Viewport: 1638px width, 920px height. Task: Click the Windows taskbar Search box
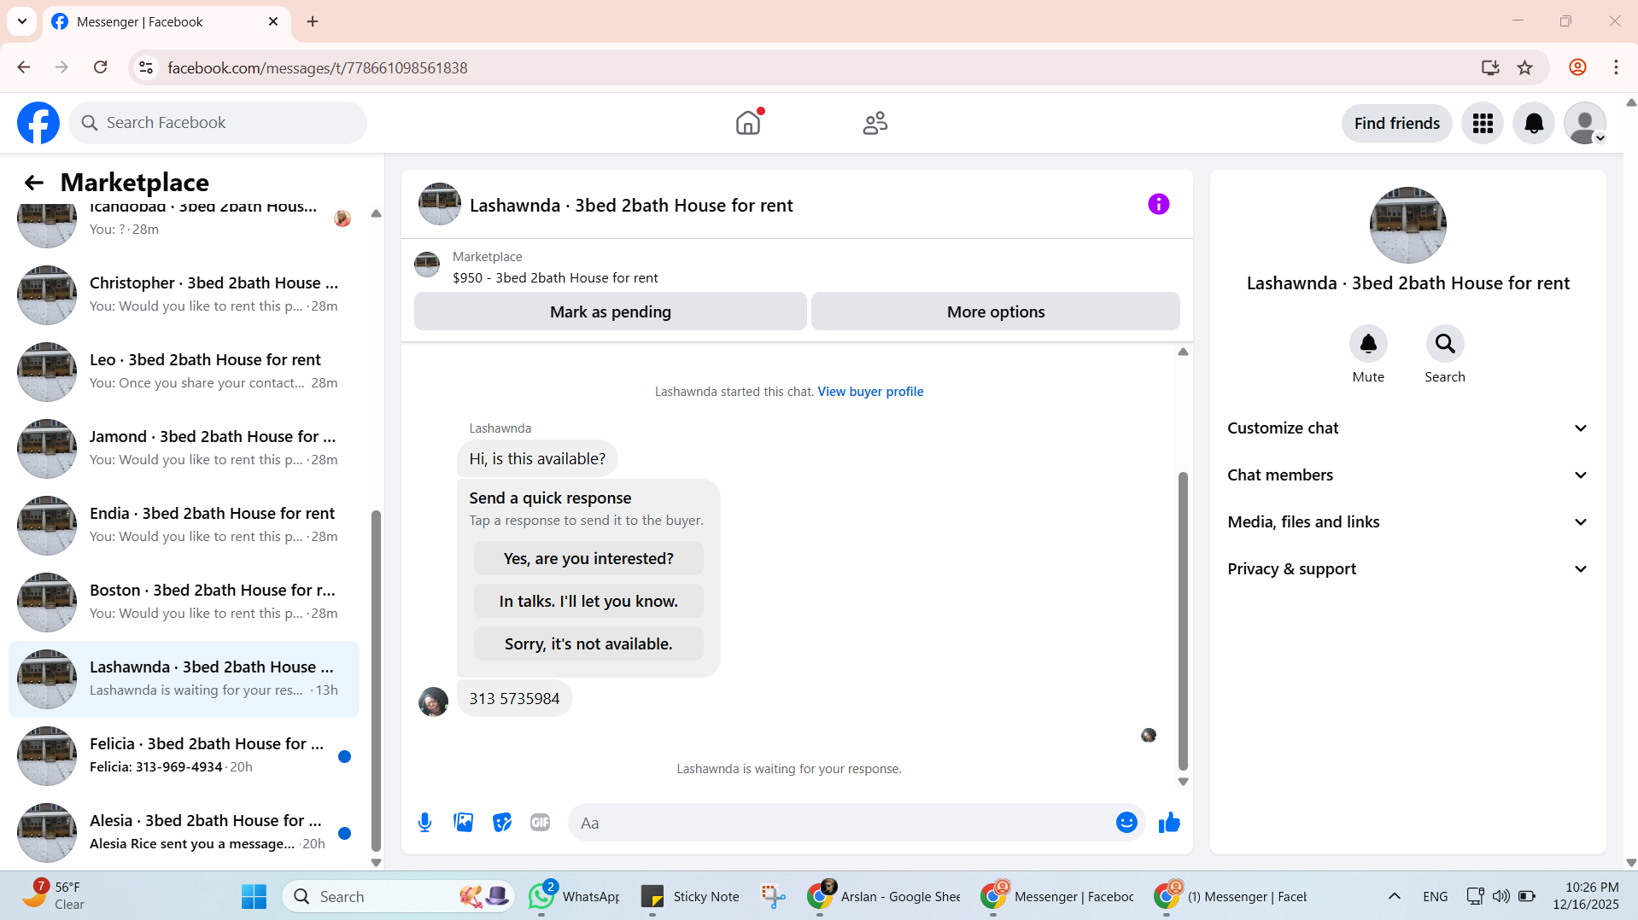tap(398, 897)
